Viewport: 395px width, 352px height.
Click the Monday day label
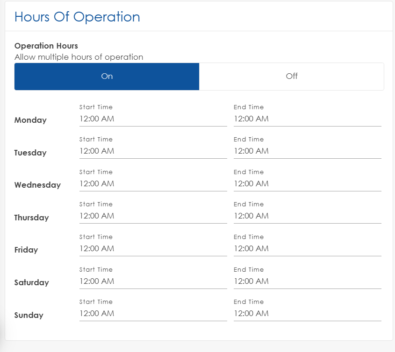30,120
